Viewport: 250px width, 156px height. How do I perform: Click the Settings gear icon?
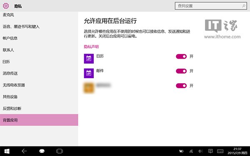(x=6, y=6)
